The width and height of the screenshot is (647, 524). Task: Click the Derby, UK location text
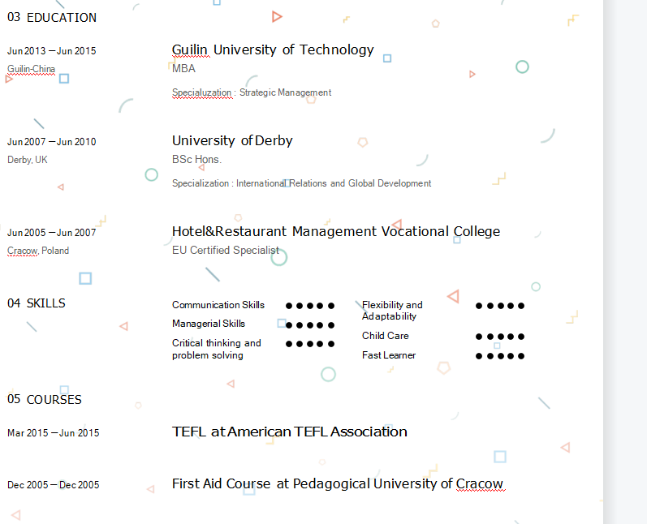tap(28, 160)
